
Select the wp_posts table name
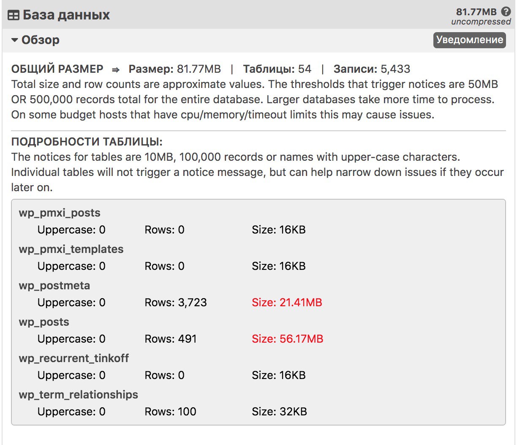coord(44,322)
